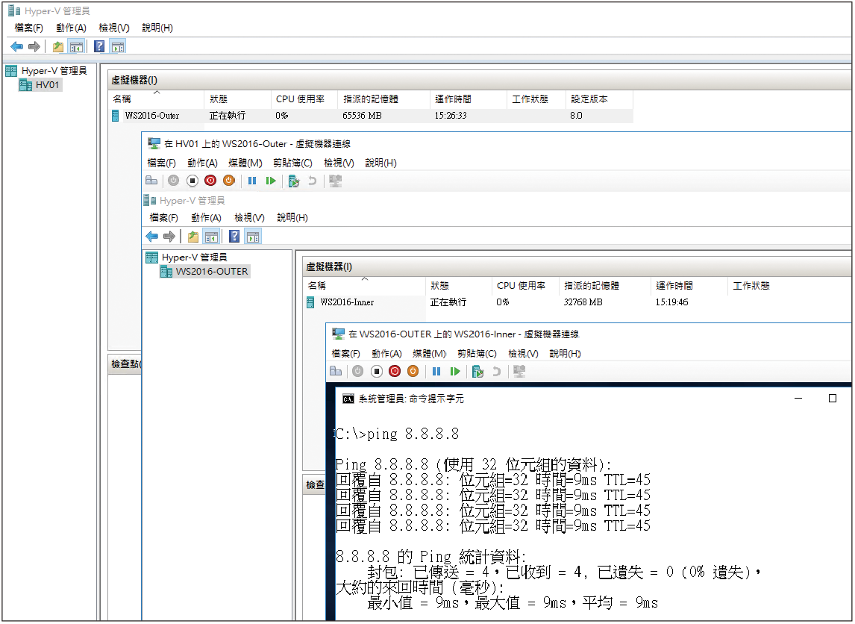Open 動作(A) menu in the WS2016-Outer connection window
This screenshot has height=624, width=855.
[x=202, y=163]
